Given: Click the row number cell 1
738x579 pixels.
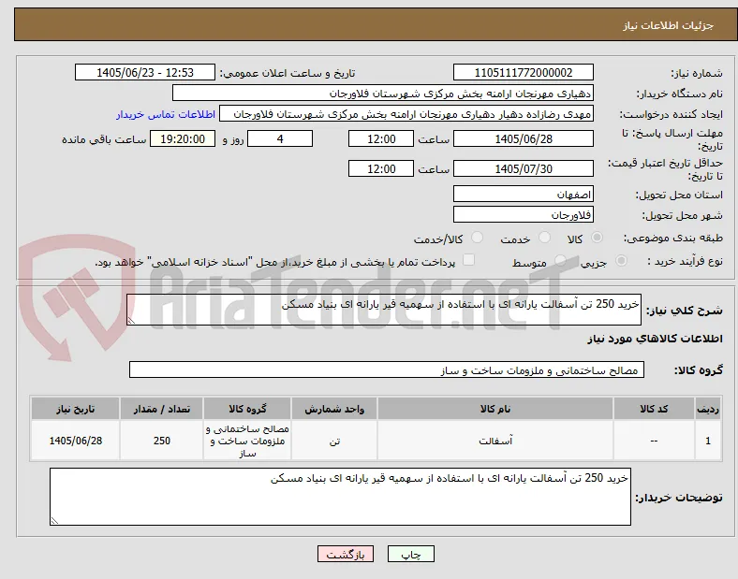Looking at the screenshot, I should [x=707, y=441].
